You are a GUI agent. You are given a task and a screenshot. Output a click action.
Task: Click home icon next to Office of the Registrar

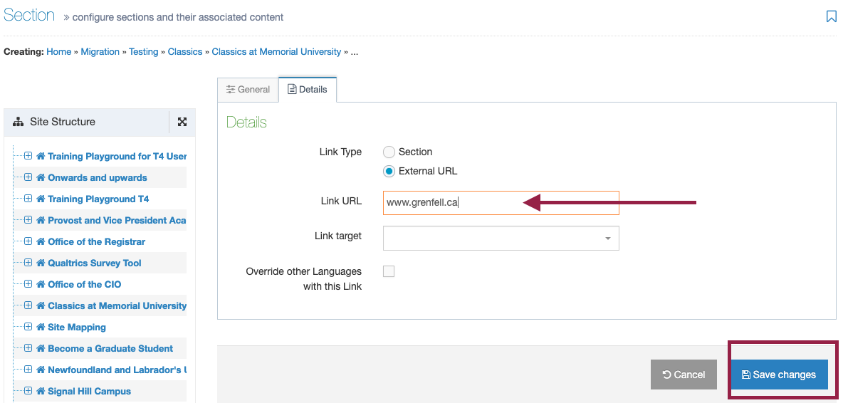41,242
